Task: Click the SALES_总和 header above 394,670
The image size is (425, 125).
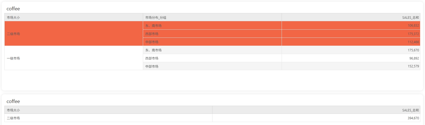Action: (x=411, y=110)
